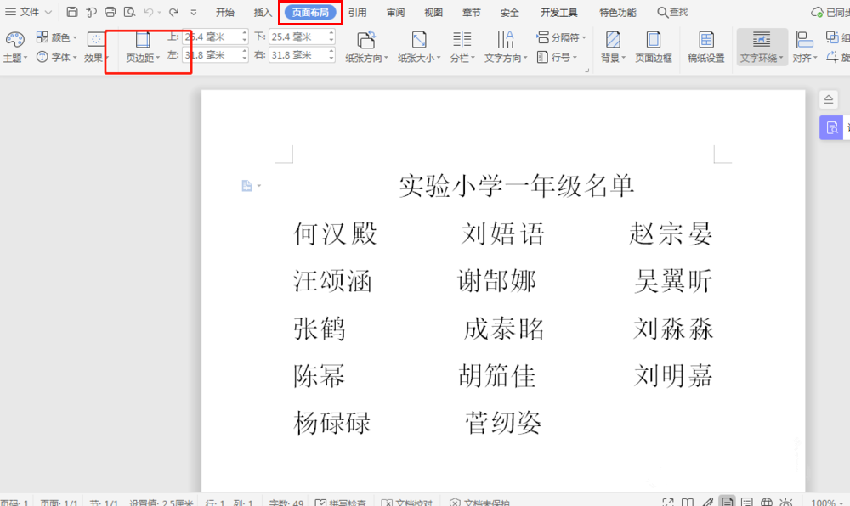
Task: Click the 查找 search box
Action: [672, 12]
